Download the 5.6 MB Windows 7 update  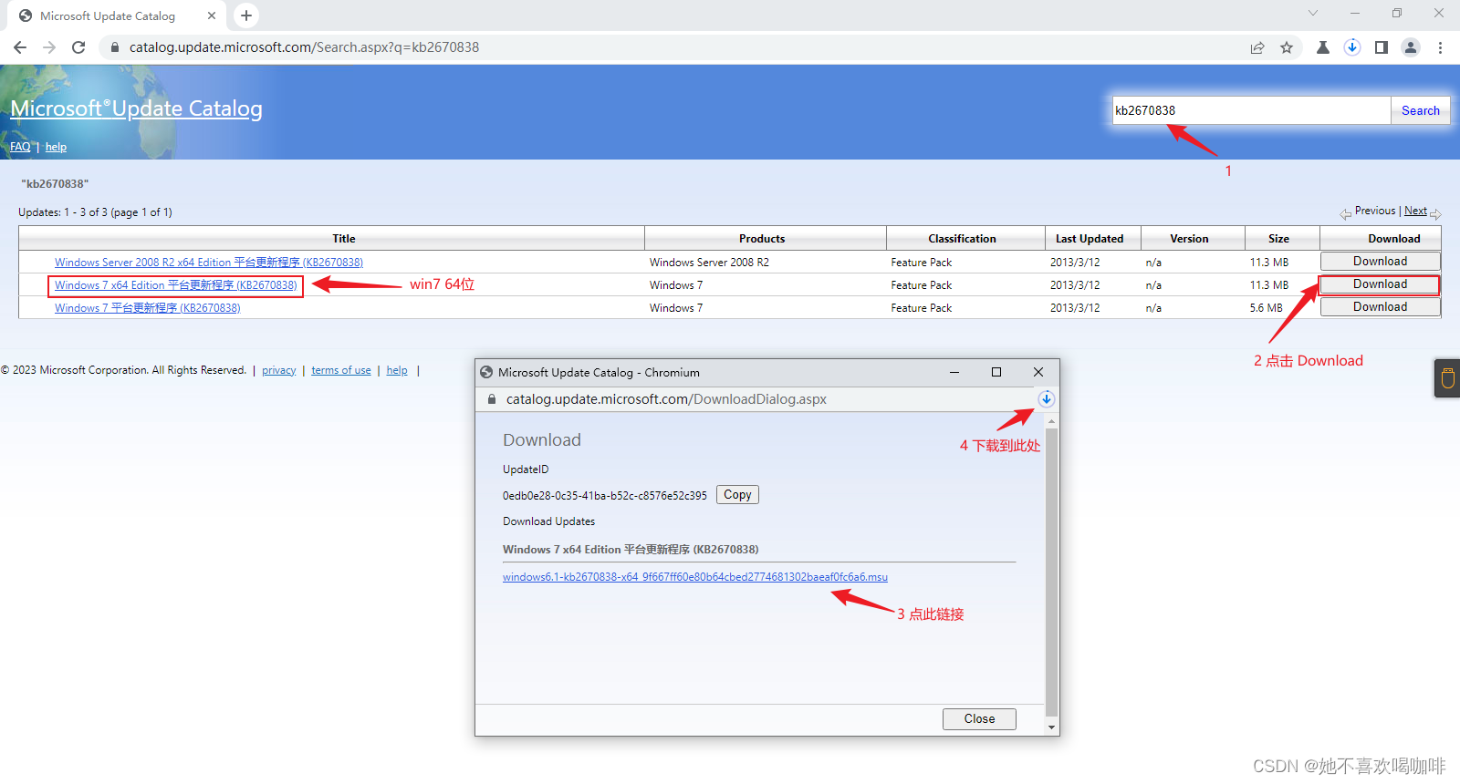[1380, 307]
